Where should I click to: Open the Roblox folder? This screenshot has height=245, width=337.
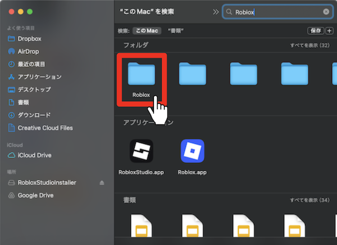pyautogui.click(x=142, y=75)
